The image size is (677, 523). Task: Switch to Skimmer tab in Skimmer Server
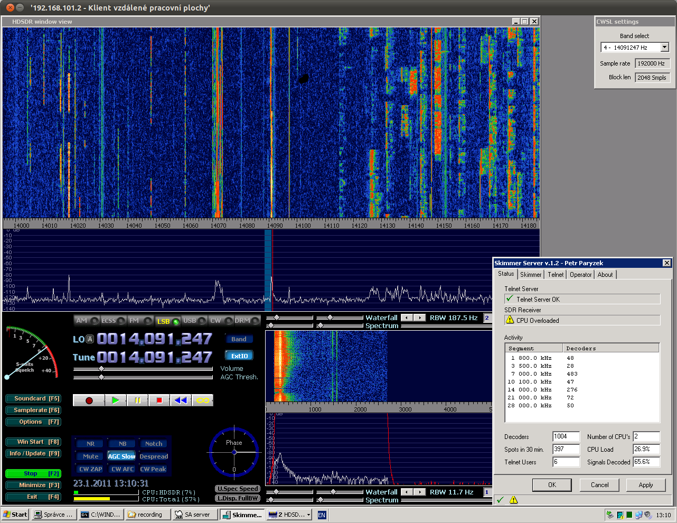pos(531,275)
